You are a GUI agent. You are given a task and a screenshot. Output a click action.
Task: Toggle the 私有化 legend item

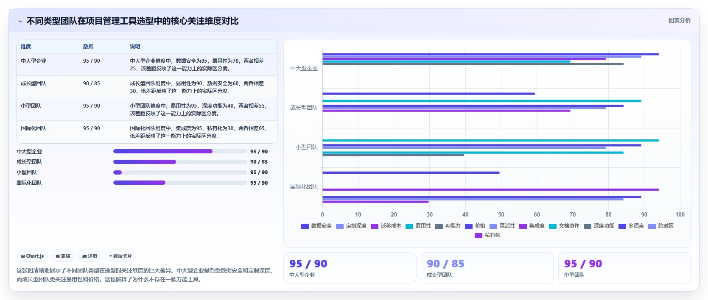487,235
